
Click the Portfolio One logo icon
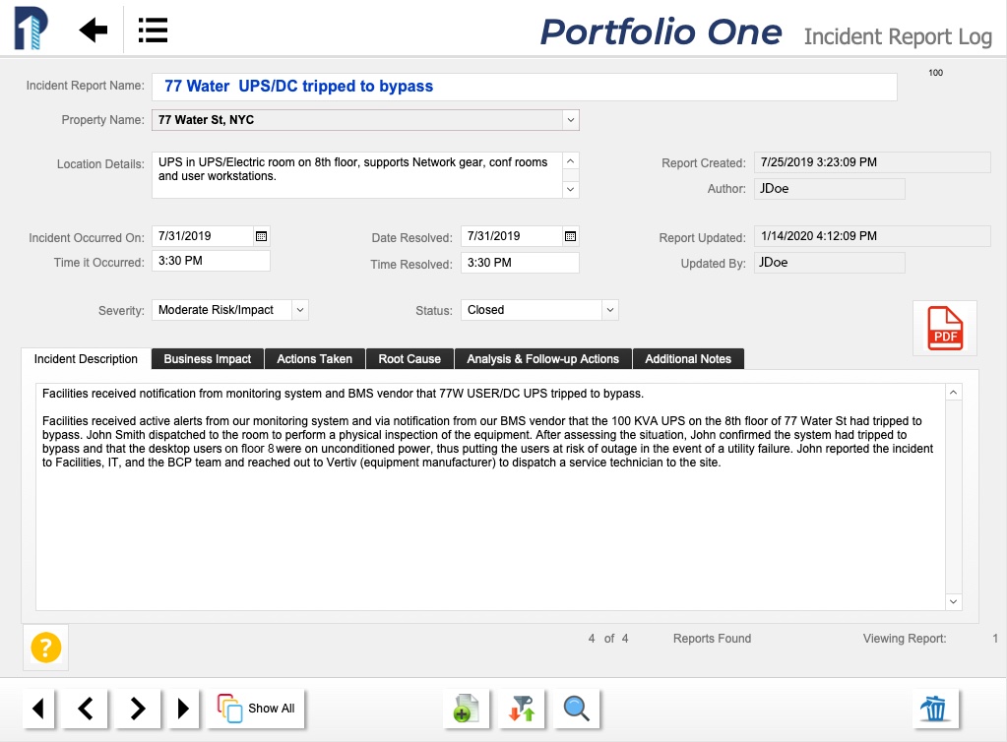point(31,29)
